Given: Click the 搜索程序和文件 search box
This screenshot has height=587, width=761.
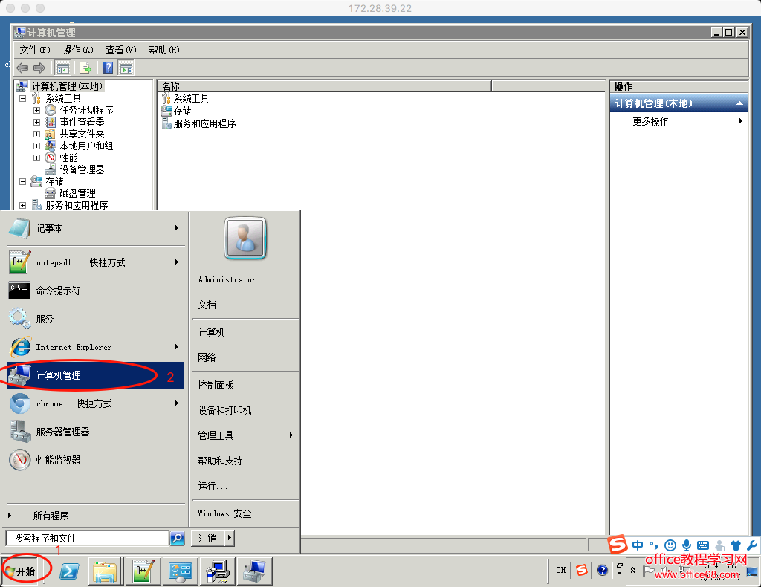Looking at the screenshot, I should click(x=87, y=538).
